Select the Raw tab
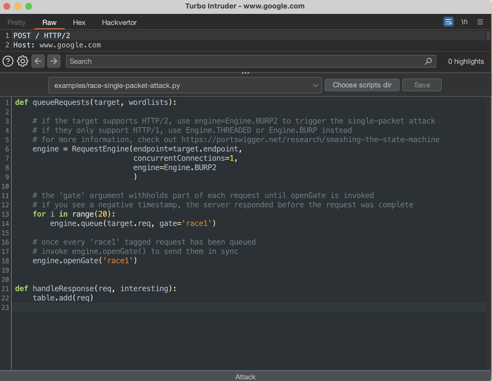This screenshot has height=381, width=492. tap(49, 22)
